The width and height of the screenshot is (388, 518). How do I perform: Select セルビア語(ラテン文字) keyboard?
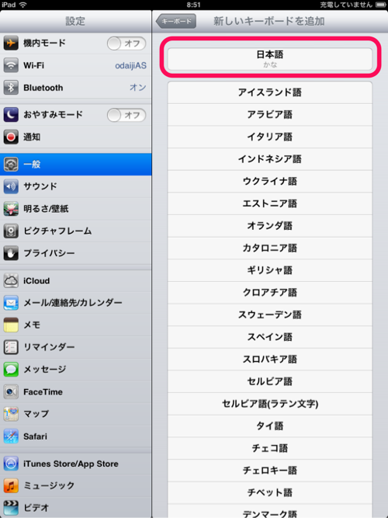pyautogui.click(x=270, y=404)
